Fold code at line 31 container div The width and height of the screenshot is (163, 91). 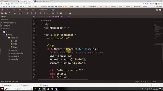[37, 35]
